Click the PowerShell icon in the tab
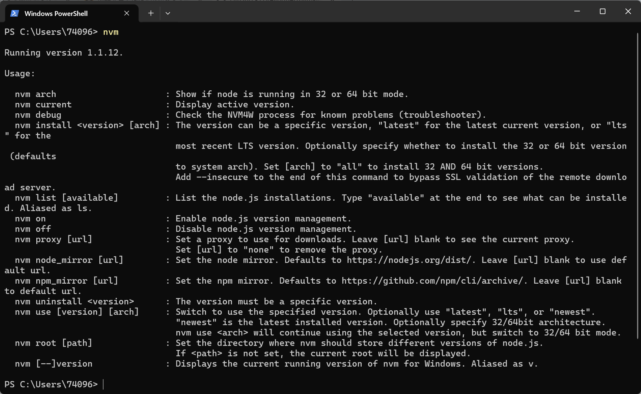The width and height of the screenshot is (641, 394). pos(14,13)
